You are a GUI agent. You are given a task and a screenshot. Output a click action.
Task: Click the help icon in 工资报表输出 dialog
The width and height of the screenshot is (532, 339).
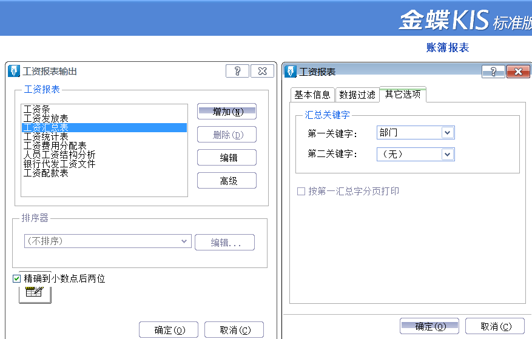coord(238,72)
